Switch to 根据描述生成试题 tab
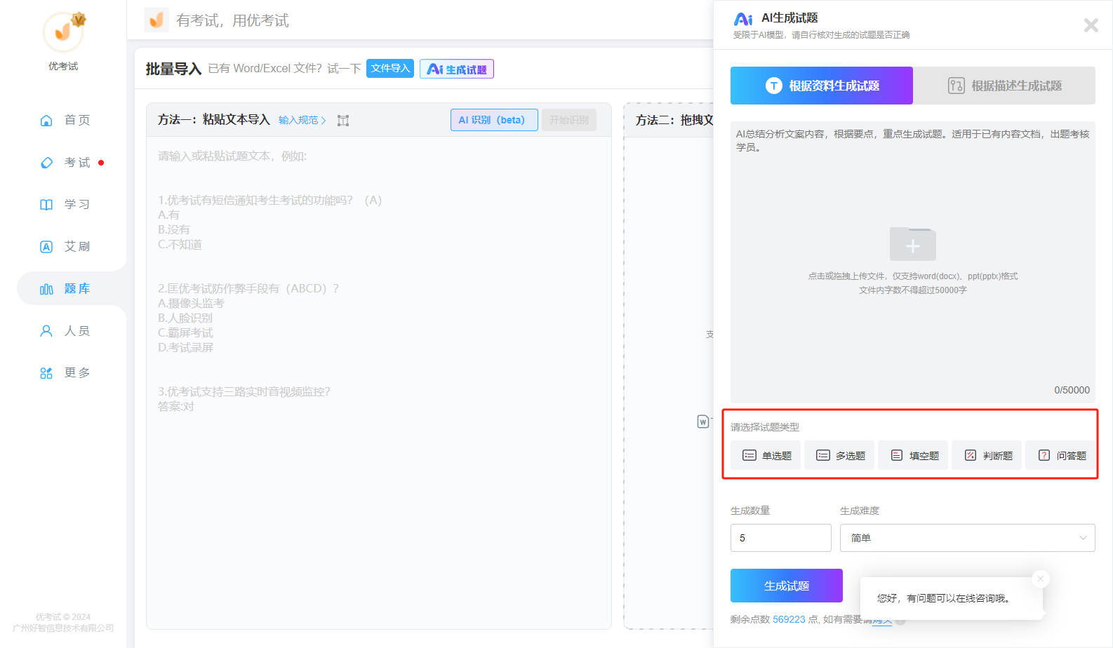Image resolution: width=1113 pixels, height=648 pixels. click(1004, 86)
